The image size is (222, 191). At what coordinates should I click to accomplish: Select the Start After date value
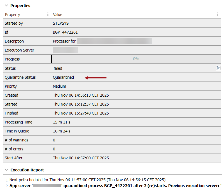pyautogui.click(x=81, y=158)
